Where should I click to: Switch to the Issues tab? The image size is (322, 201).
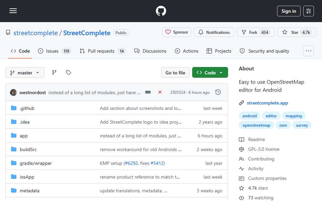tap(54, 51)
